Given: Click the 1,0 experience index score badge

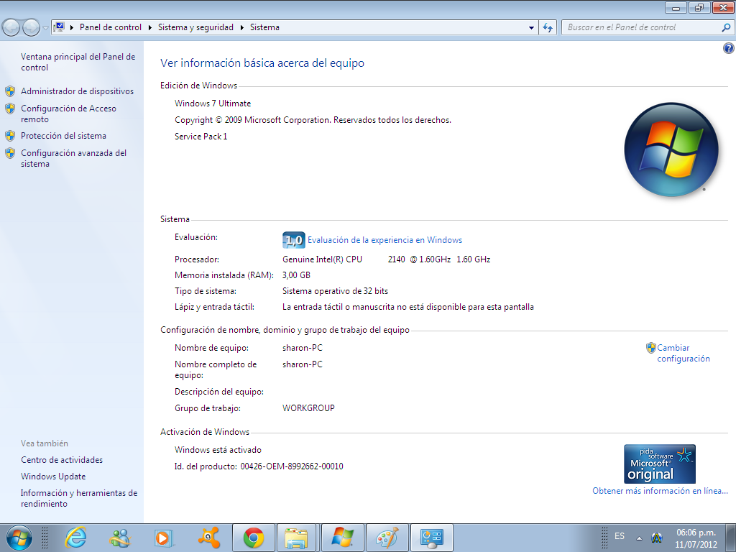Looking at the screenshot, I should pos(294,240).
